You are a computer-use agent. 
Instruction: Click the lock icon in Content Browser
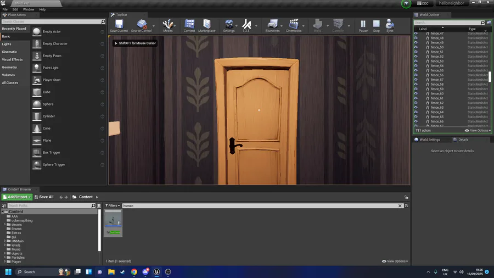[406, 197]
